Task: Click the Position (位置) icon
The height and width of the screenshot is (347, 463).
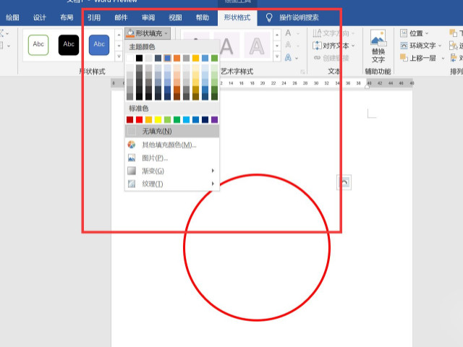Action: click(x=403, y=33)
